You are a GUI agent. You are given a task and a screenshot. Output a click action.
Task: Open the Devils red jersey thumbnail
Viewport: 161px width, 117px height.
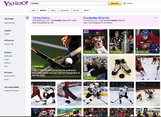pos(122,112)
